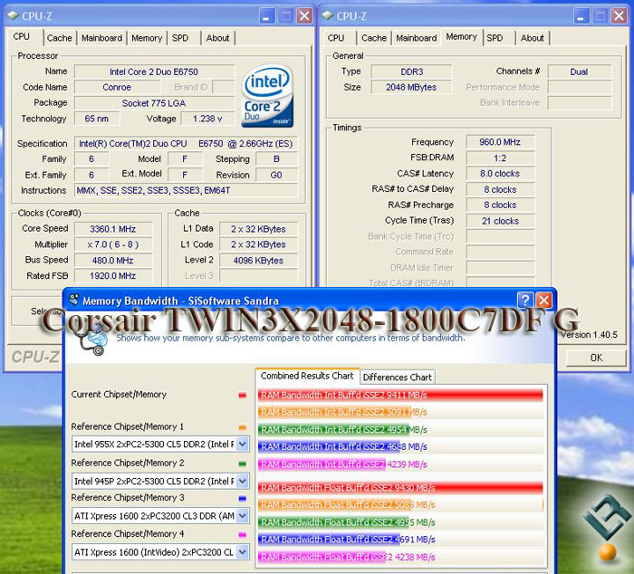
Task: Open Mainboard tab in left CPU-Z window
Action: pos(101,38)
